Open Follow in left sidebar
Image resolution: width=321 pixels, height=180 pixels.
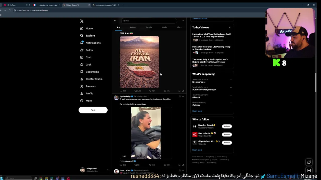pos(87,50)
